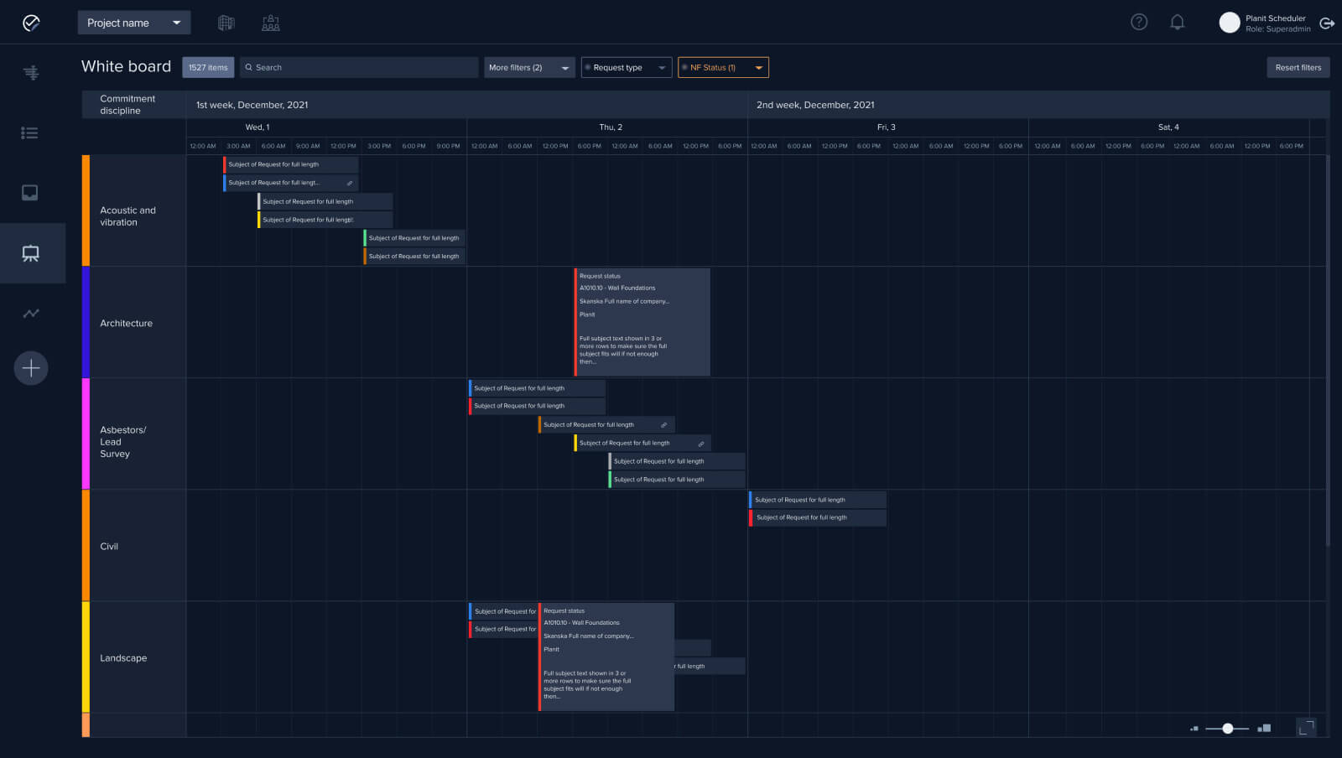The height and width of the screenshot is (758, 1342).
Task: Open the team members icon in top bar
Action: 270,23
